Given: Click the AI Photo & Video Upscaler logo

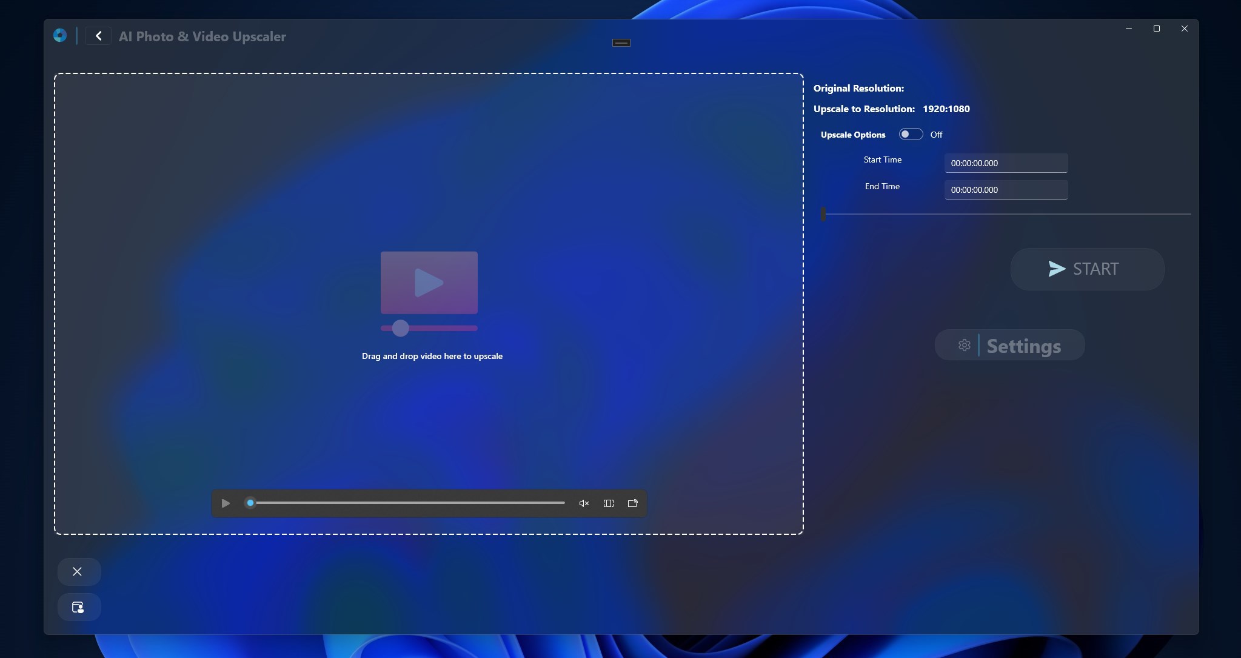Looking at the screenshot, I should (59, 35).
